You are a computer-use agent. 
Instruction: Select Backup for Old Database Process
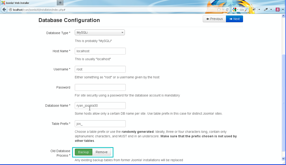point(84,152)
